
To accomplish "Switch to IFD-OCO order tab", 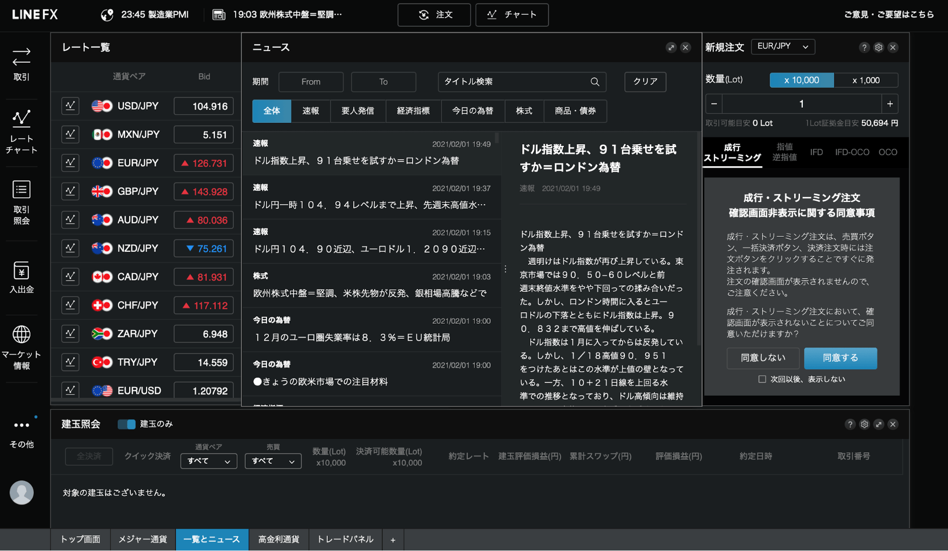I will [x=852, y=152].
